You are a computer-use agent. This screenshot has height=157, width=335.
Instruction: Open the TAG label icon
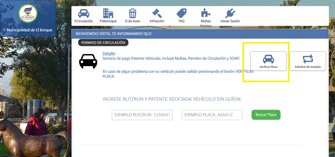pyautogui.click(x=181, y=13)
